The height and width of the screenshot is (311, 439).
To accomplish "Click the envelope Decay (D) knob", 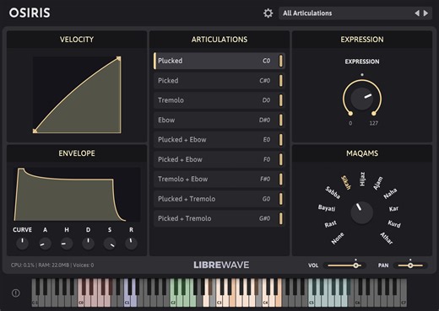I will (x=88, y=244).
